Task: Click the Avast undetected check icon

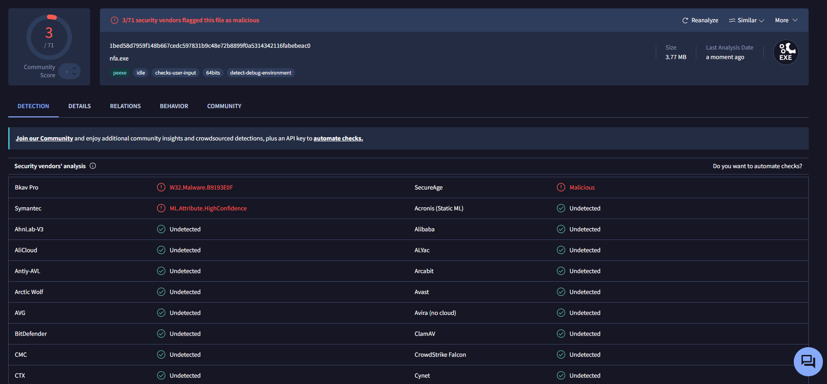Action: pos(561,292)
